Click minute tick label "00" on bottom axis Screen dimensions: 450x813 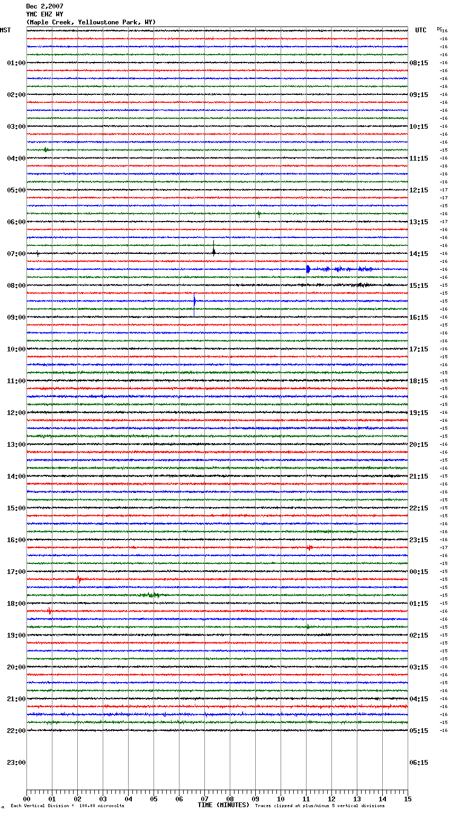[26, 799]
